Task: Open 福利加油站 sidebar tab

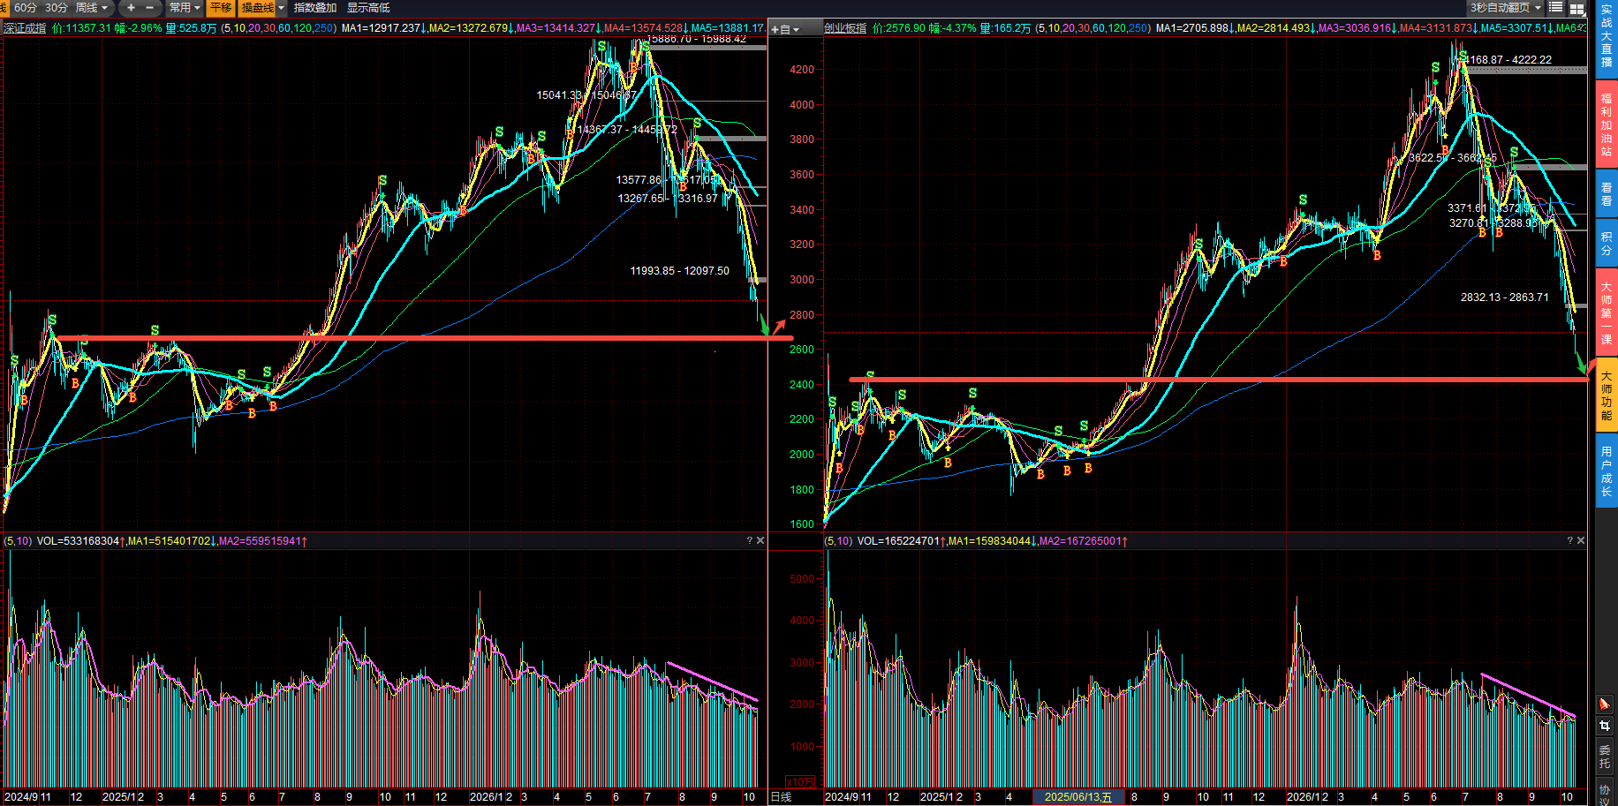Action: (x=1607, y=124)
